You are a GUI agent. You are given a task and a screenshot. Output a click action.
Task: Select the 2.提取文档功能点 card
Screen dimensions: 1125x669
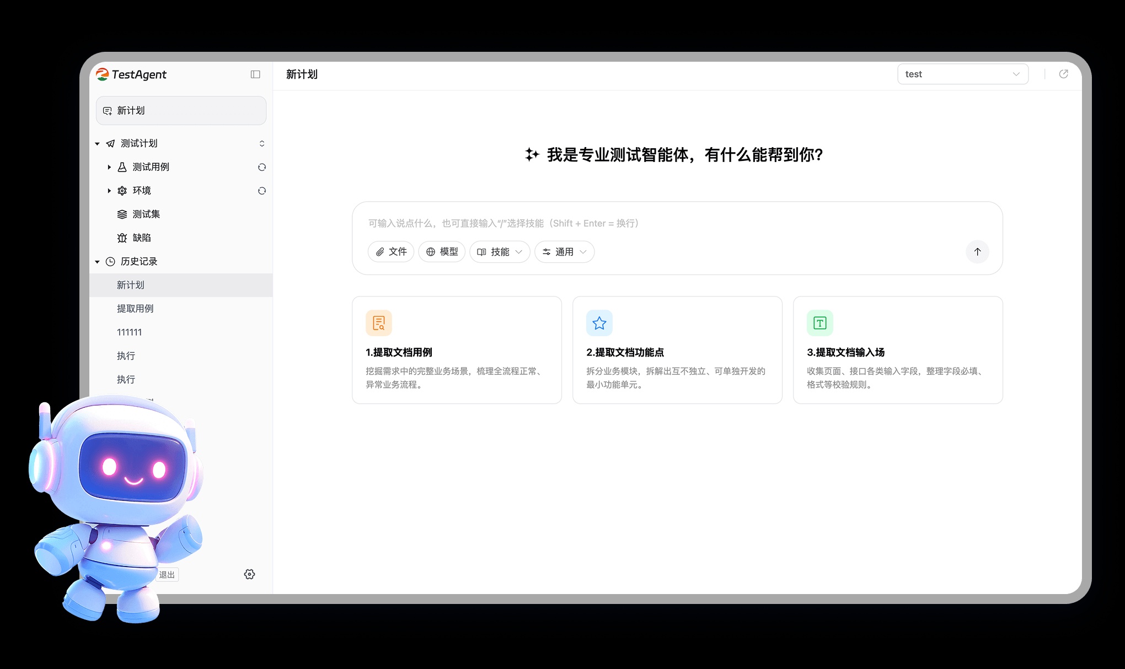point(677,350)
